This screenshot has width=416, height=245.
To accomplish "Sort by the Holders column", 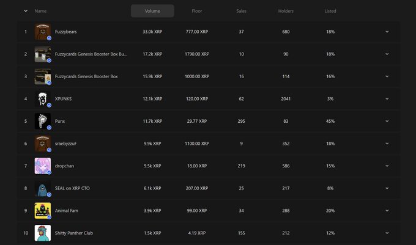I will point(286,11).
